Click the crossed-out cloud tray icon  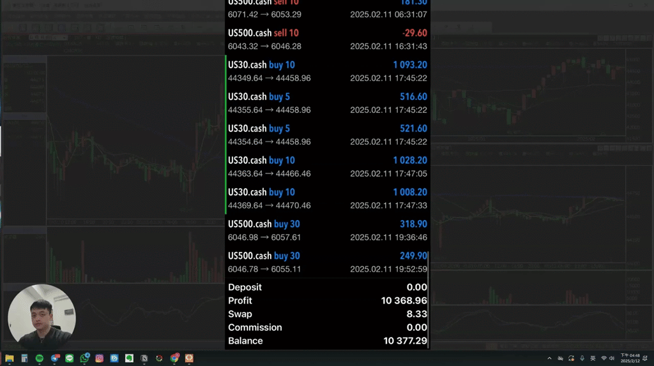point(560,358)
